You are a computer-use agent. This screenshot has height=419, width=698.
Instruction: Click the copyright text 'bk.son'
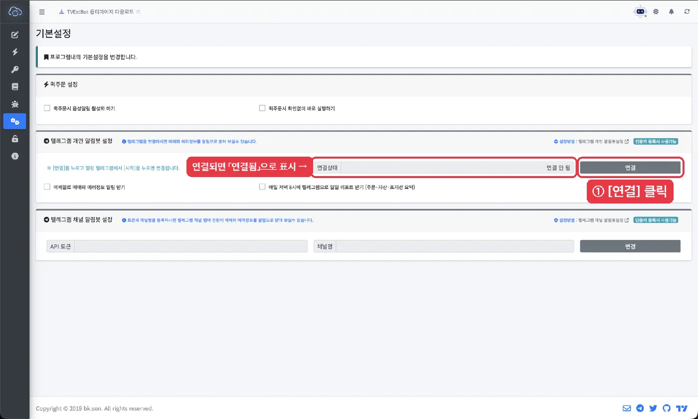pos(92,409)
